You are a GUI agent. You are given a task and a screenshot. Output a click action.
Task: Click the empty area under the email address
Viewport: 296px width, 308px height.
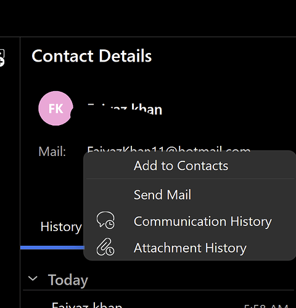[x=51, y=185]
